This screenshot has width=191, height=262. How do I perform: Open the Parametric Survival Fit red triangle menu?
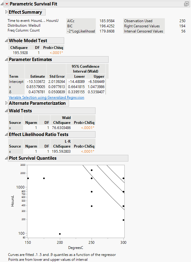(7, 4)
